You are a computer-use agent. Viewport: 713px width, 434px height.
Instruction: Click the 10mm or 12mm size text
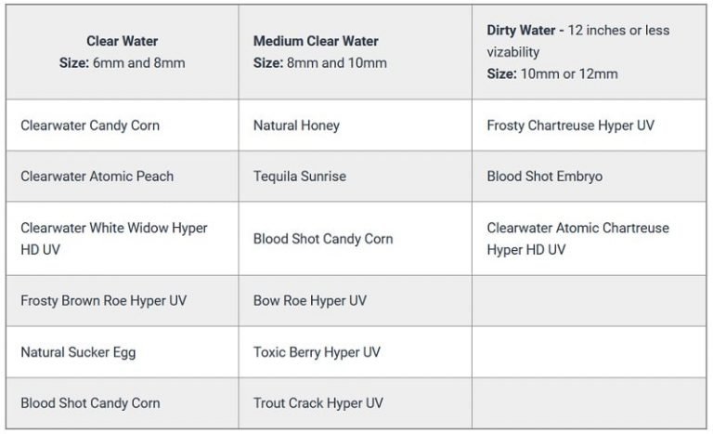click(567, 73)
